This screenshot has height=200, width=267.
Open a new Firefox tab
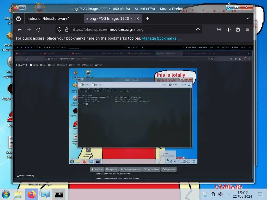coord(148,19)
